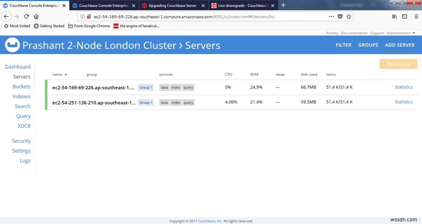Open XDCR in the sidebar
The image size is (422, 224).
click(24, 126)
